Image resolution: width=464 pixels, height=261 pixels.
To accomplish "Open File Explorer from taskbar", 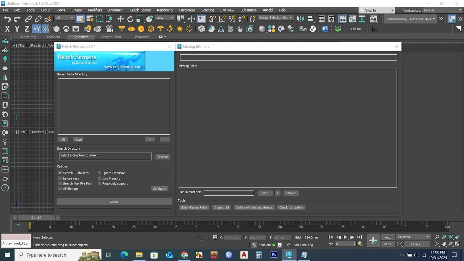I will (x=139, y=255).
